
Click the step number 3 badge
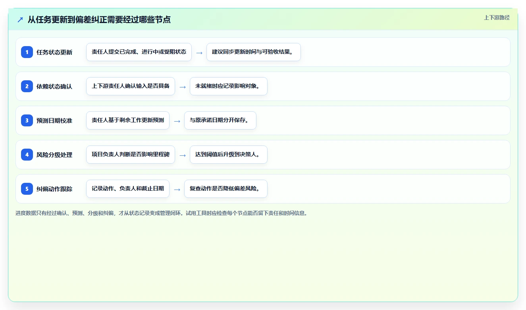pos(27,120)
